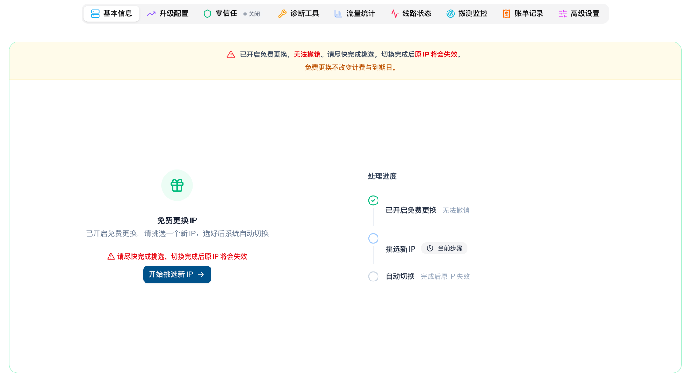
Task: Click the 免费更换不改变计费与到期日 notice
Action: pyautogui.click(x=351, y=68)
